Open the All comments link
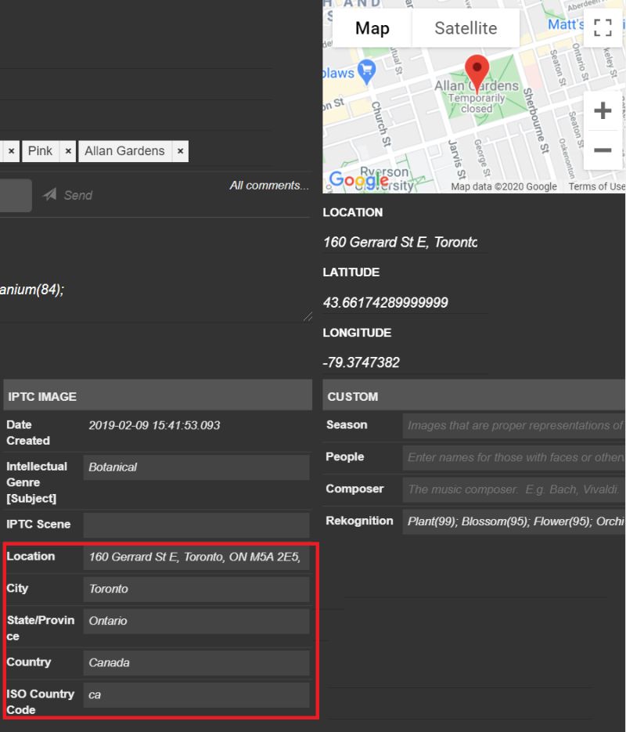The image size is (626, 732). tap(269, 185)
